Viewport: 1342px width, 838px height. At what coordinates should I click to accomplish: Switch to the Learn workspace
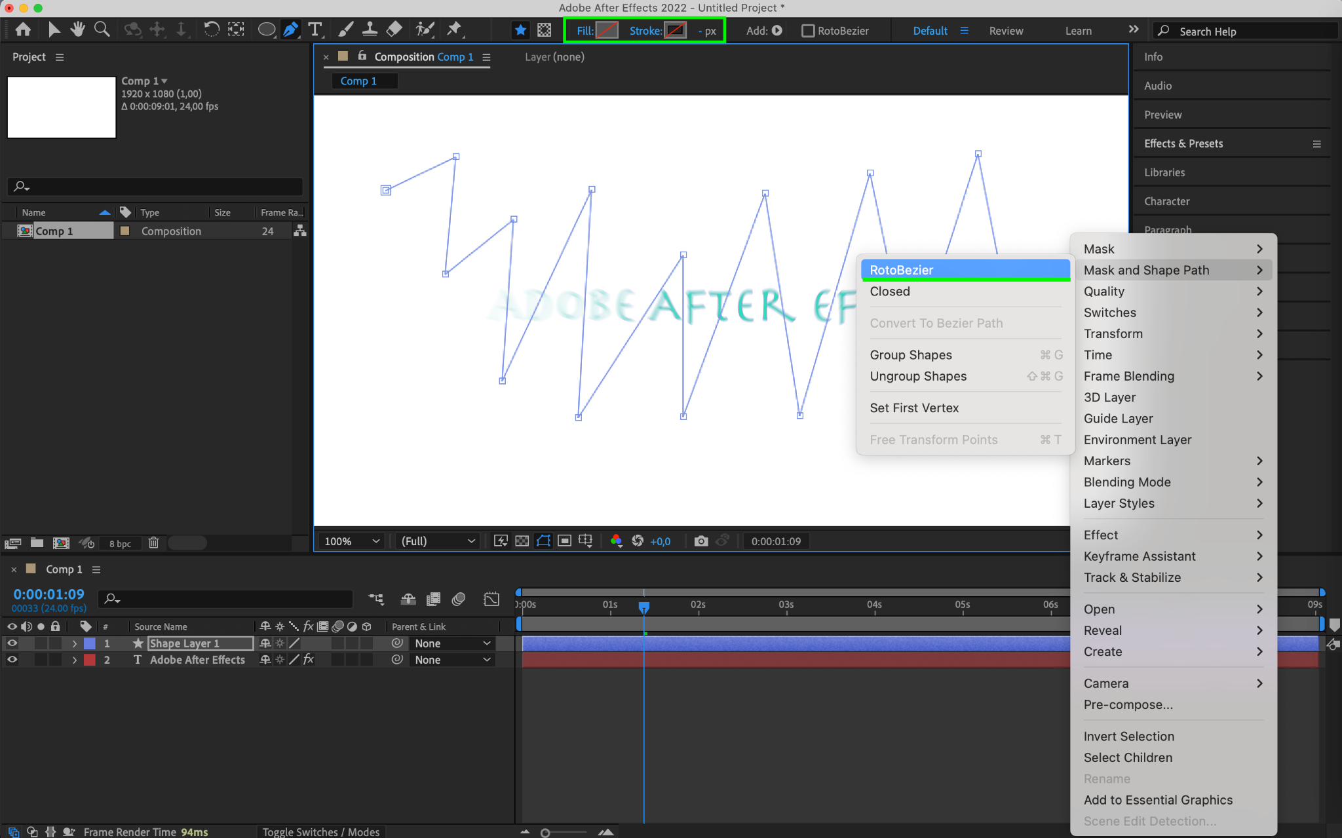[x=1078, y=31]
